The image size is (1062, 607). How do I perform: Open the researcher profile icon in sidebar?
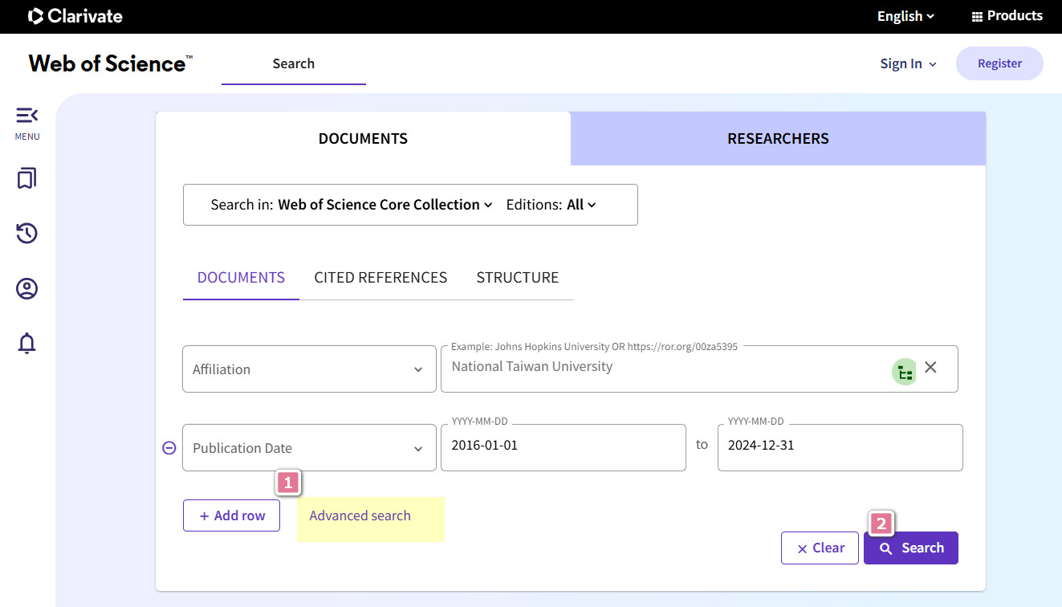click(26, 289)
